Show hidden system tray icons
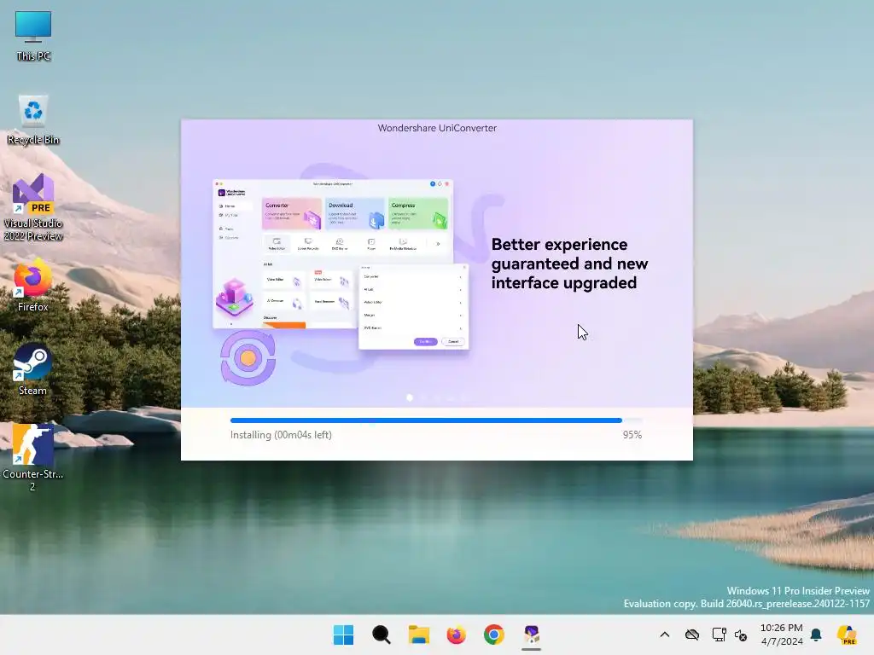Image resolution: width=874 pixels, height=655 pixels. pos(664,635)
